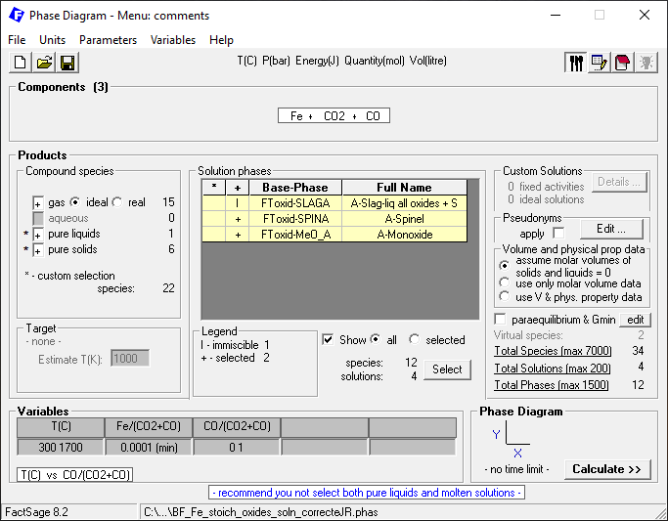Tick the Pseudonyms apply checkbox
The image size is (668, 521).
click(558, 234)
